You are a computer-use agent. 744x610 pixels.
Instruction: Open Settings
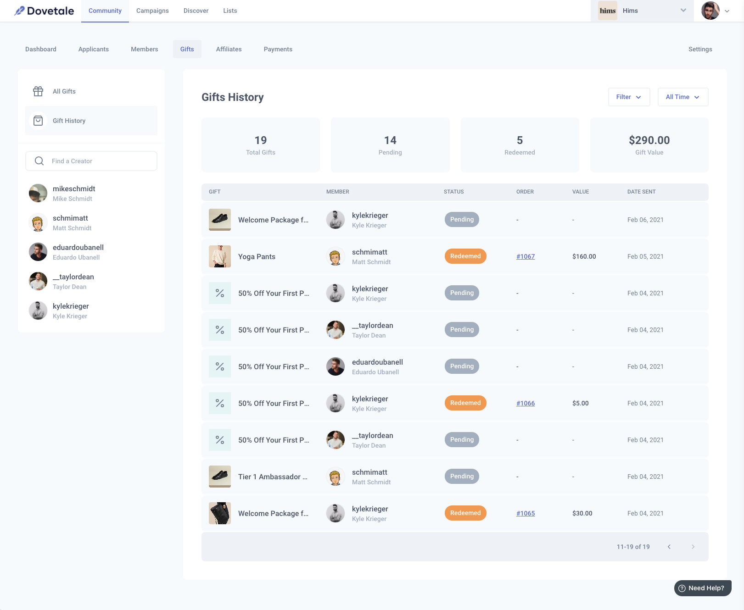(x=700, y=49)
